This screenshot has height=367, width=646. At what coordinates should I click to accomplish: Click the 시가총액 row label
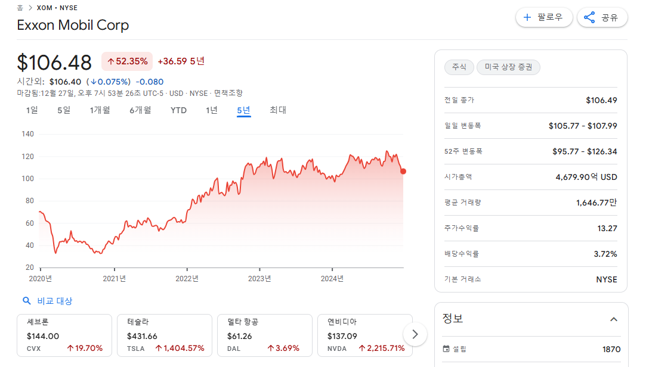point(458,177)
